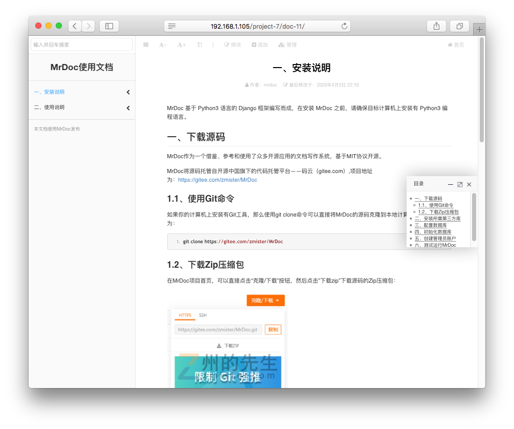Open the 管理 management option

pos(287,45)
